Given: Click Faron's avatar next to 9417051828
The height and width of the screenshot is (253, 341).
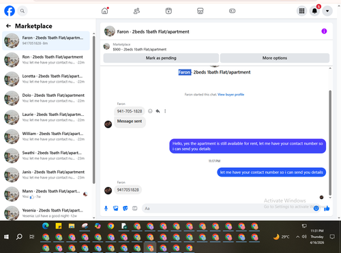Looking at the screenshot, I should click(x=108, y=190).
